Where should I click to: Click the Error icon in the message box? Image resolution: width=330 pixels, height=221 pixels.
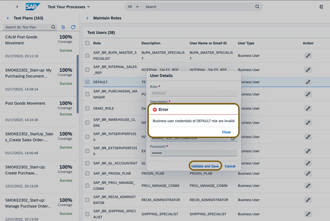[x=155, y=110]
